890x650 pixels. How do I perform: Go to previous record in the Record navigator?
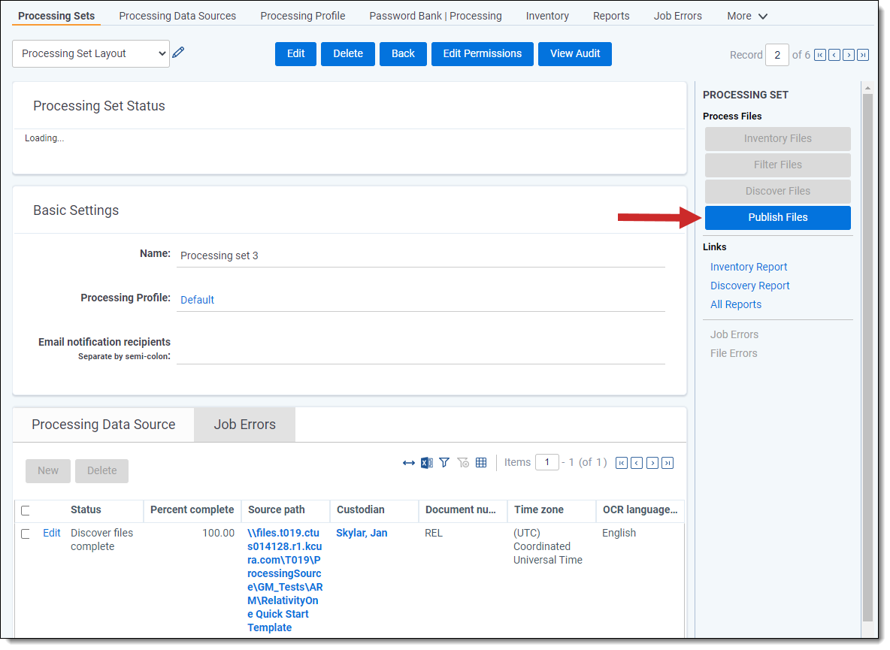point(834,55)
